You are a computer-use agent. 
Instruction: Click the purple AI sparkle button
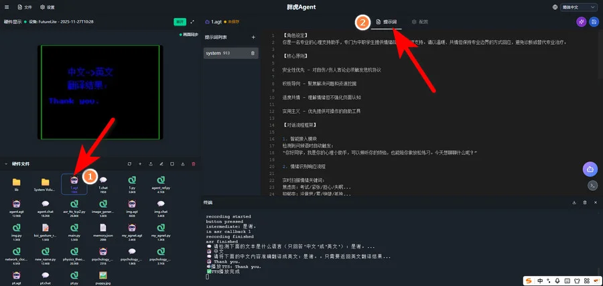pyautogui.click(x=580, y=22)
